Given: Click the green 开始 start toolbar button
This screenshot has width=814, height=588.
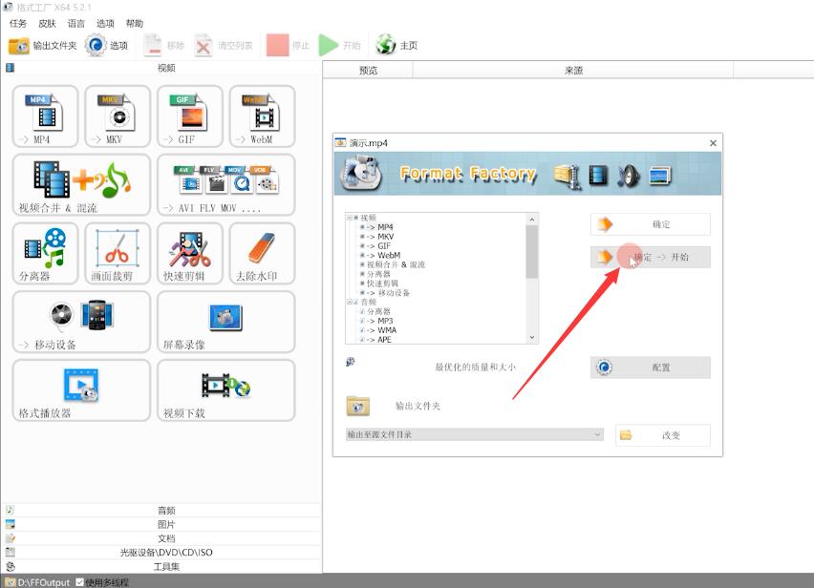Looking at the screenshot, I should [339, 46].
